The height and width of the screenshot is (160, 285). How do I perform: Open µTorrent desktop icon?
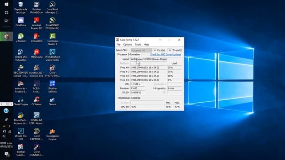click(x=21, y=38)
